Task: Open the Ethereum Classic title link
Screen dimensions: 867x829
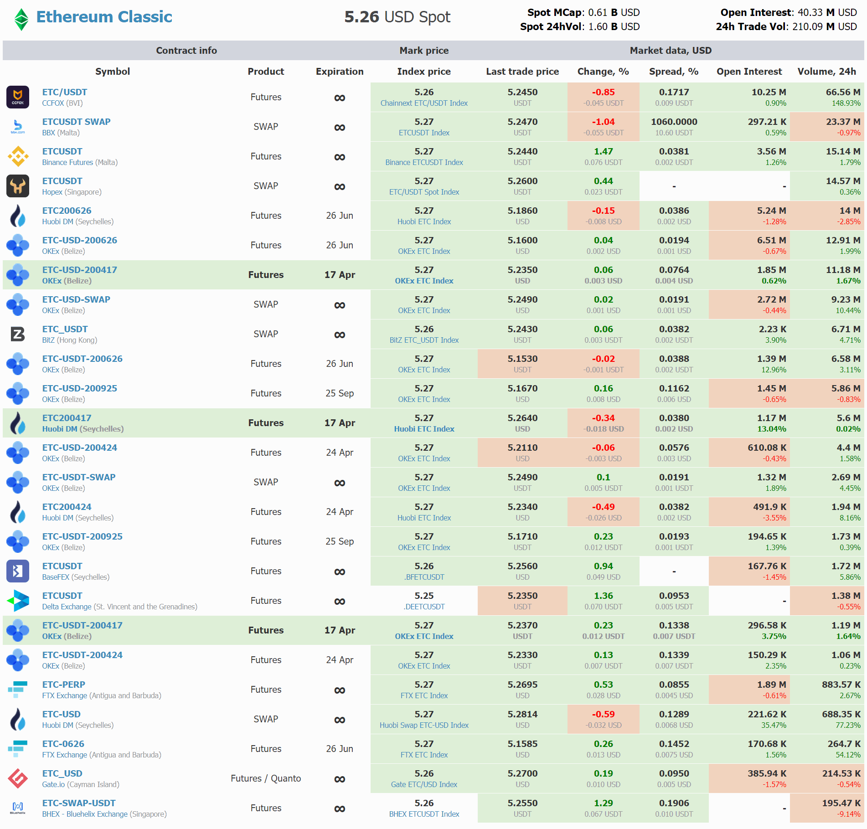Action: (x=104, y=17)
